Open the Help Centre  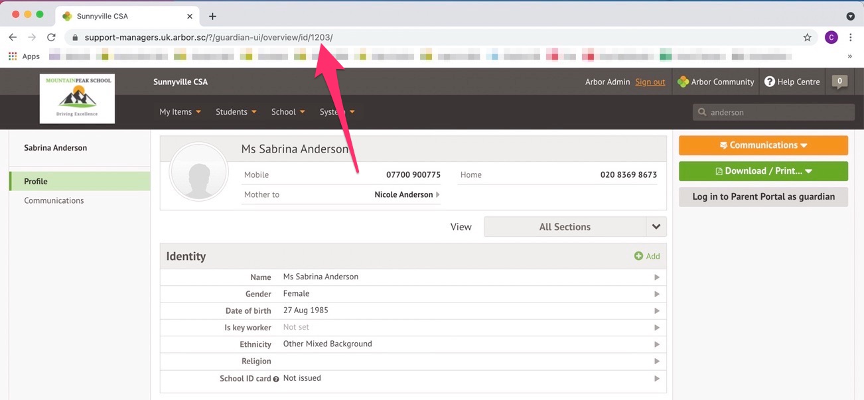click(x=792, y=82)
